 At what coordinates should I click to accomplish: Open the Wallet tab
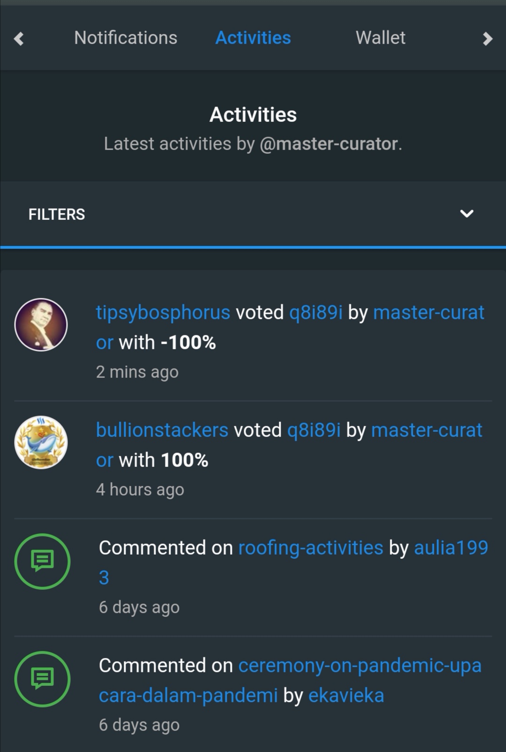click(380, 38)
